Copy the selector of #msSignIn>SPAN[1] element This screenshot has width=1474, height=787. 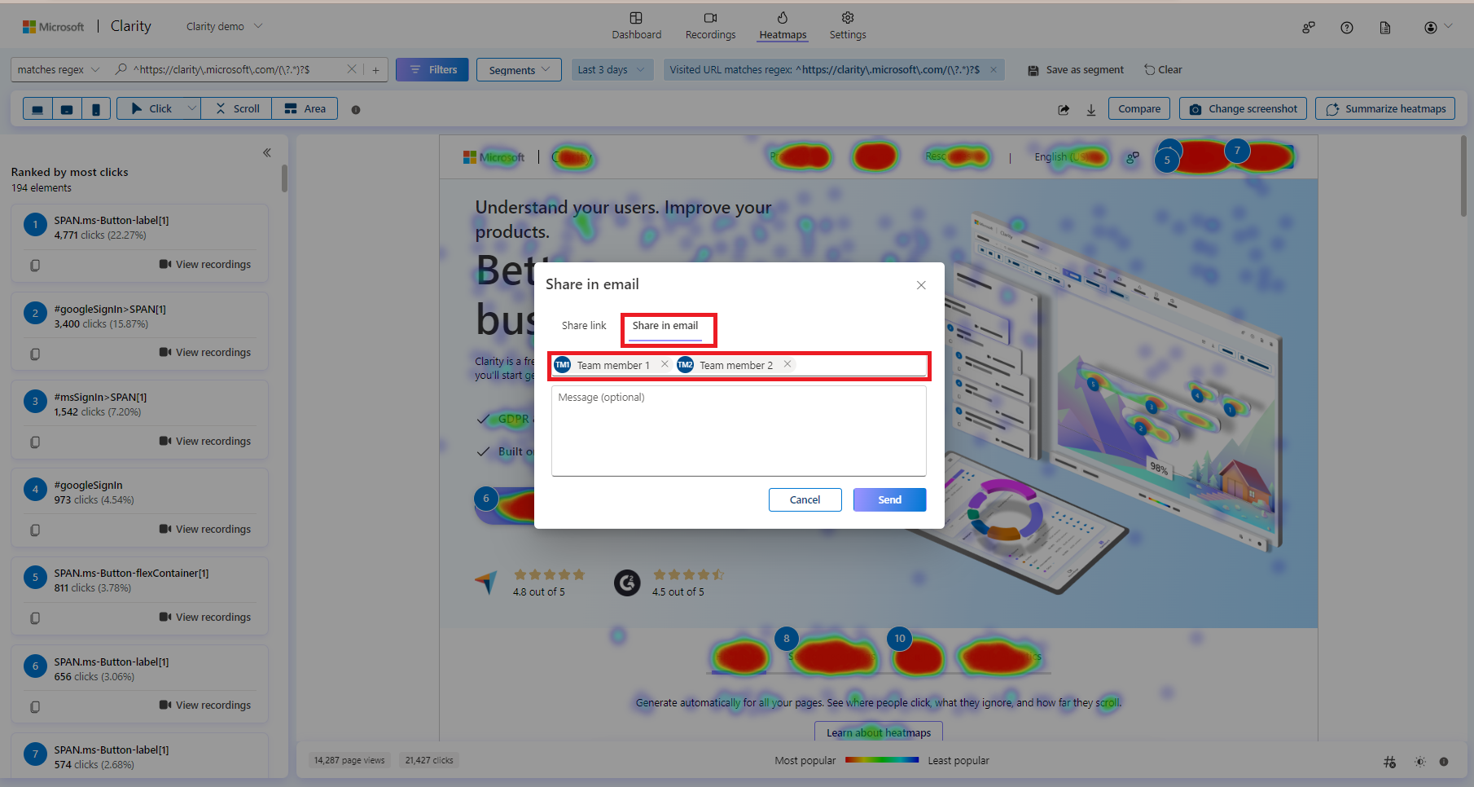click(35, 442)
